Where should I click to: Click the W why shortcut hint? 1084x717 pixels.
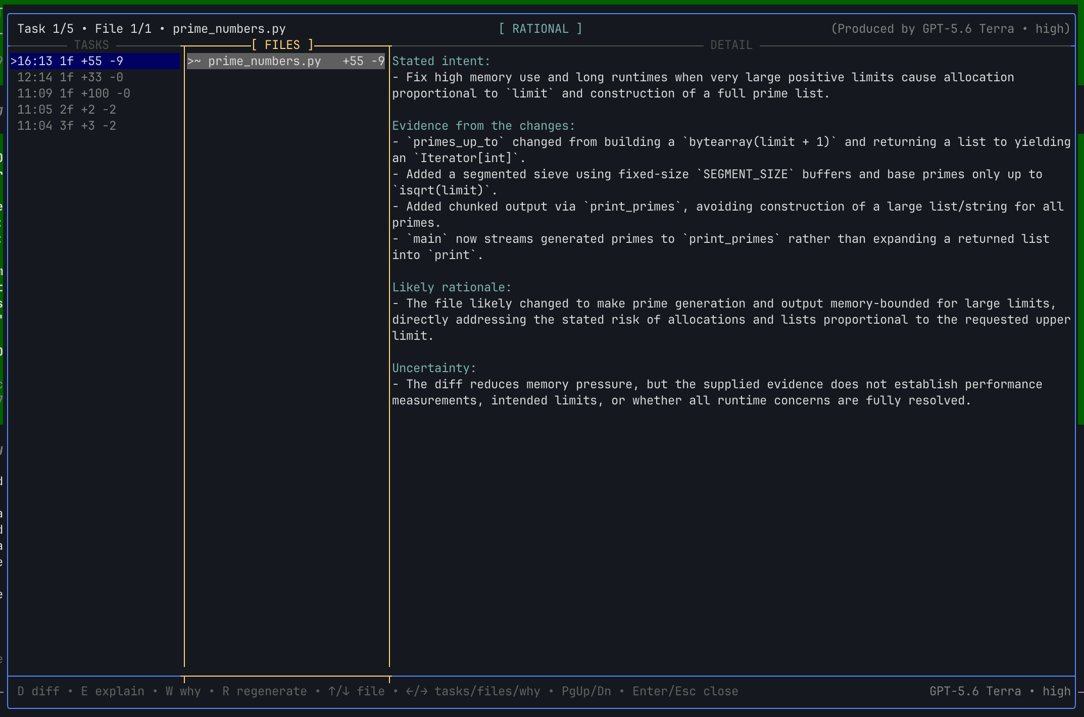pyautogui.click(x=183, y=691)
